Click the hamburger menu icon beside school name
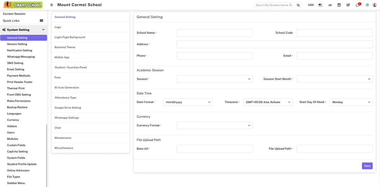This screenshot has height=187, width=380. click(52, 5)
